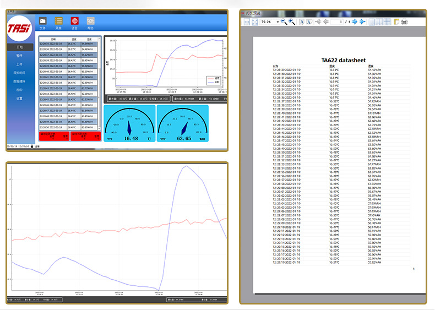Go to next page with blue arrow
The image size is (435, 310).
355,21
